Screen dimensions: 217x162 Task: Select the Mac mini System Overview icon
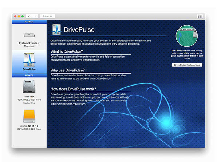click(29, 35)
